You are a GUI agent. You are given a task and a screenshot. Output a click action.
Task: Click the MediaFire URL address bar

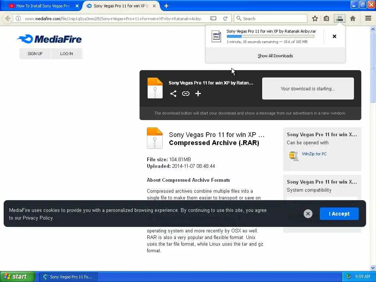click(113, 18)
